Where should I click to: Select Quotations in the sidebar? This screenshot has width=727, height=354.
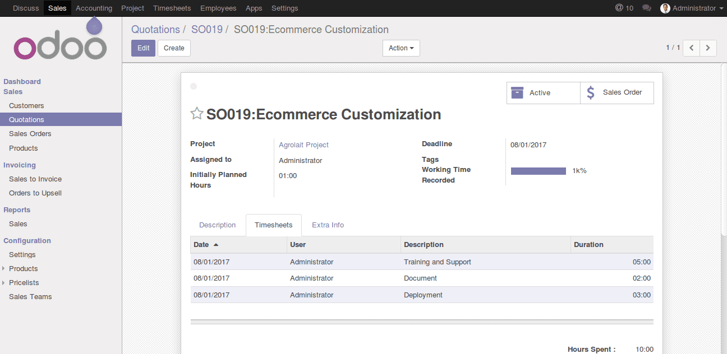click(x=61, y=120)
